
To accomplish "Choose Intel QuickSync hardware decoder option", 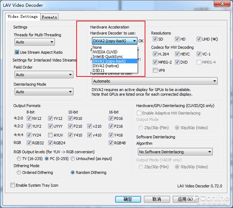I will [108, 56].
